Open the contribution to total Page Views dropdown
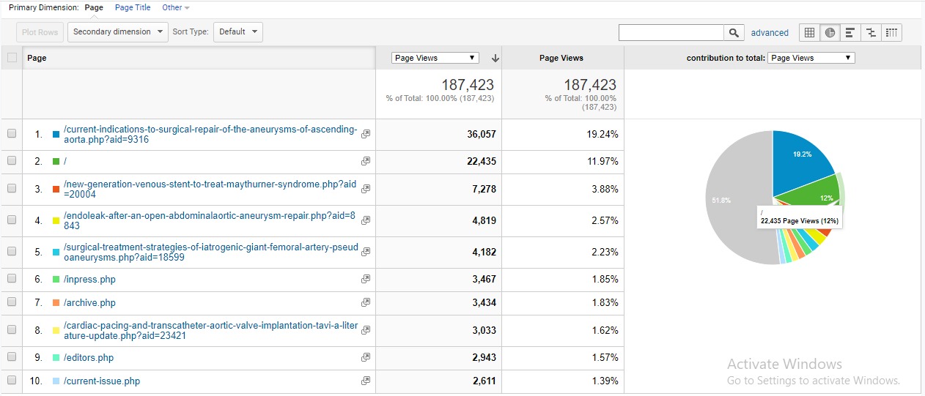Screen dimensions: 925x396 pyautogui.click(x=811, y=58)
